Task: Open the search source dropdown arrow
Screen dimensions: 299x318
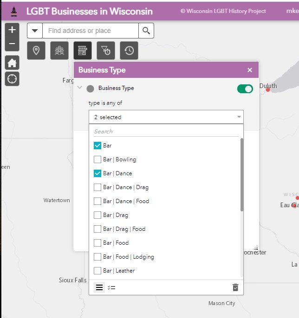Action: pos(35,31)
